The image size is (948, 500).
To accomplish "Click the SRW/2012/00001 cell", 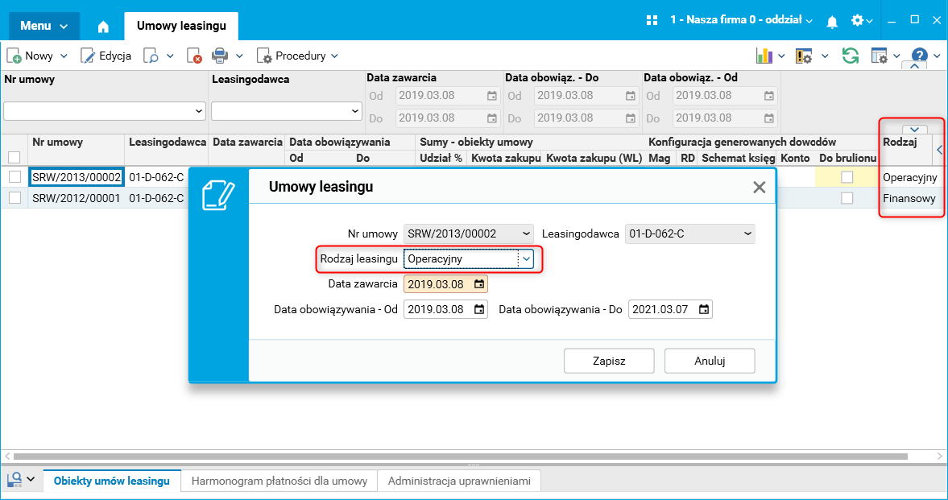I will [x=77, y=198].
